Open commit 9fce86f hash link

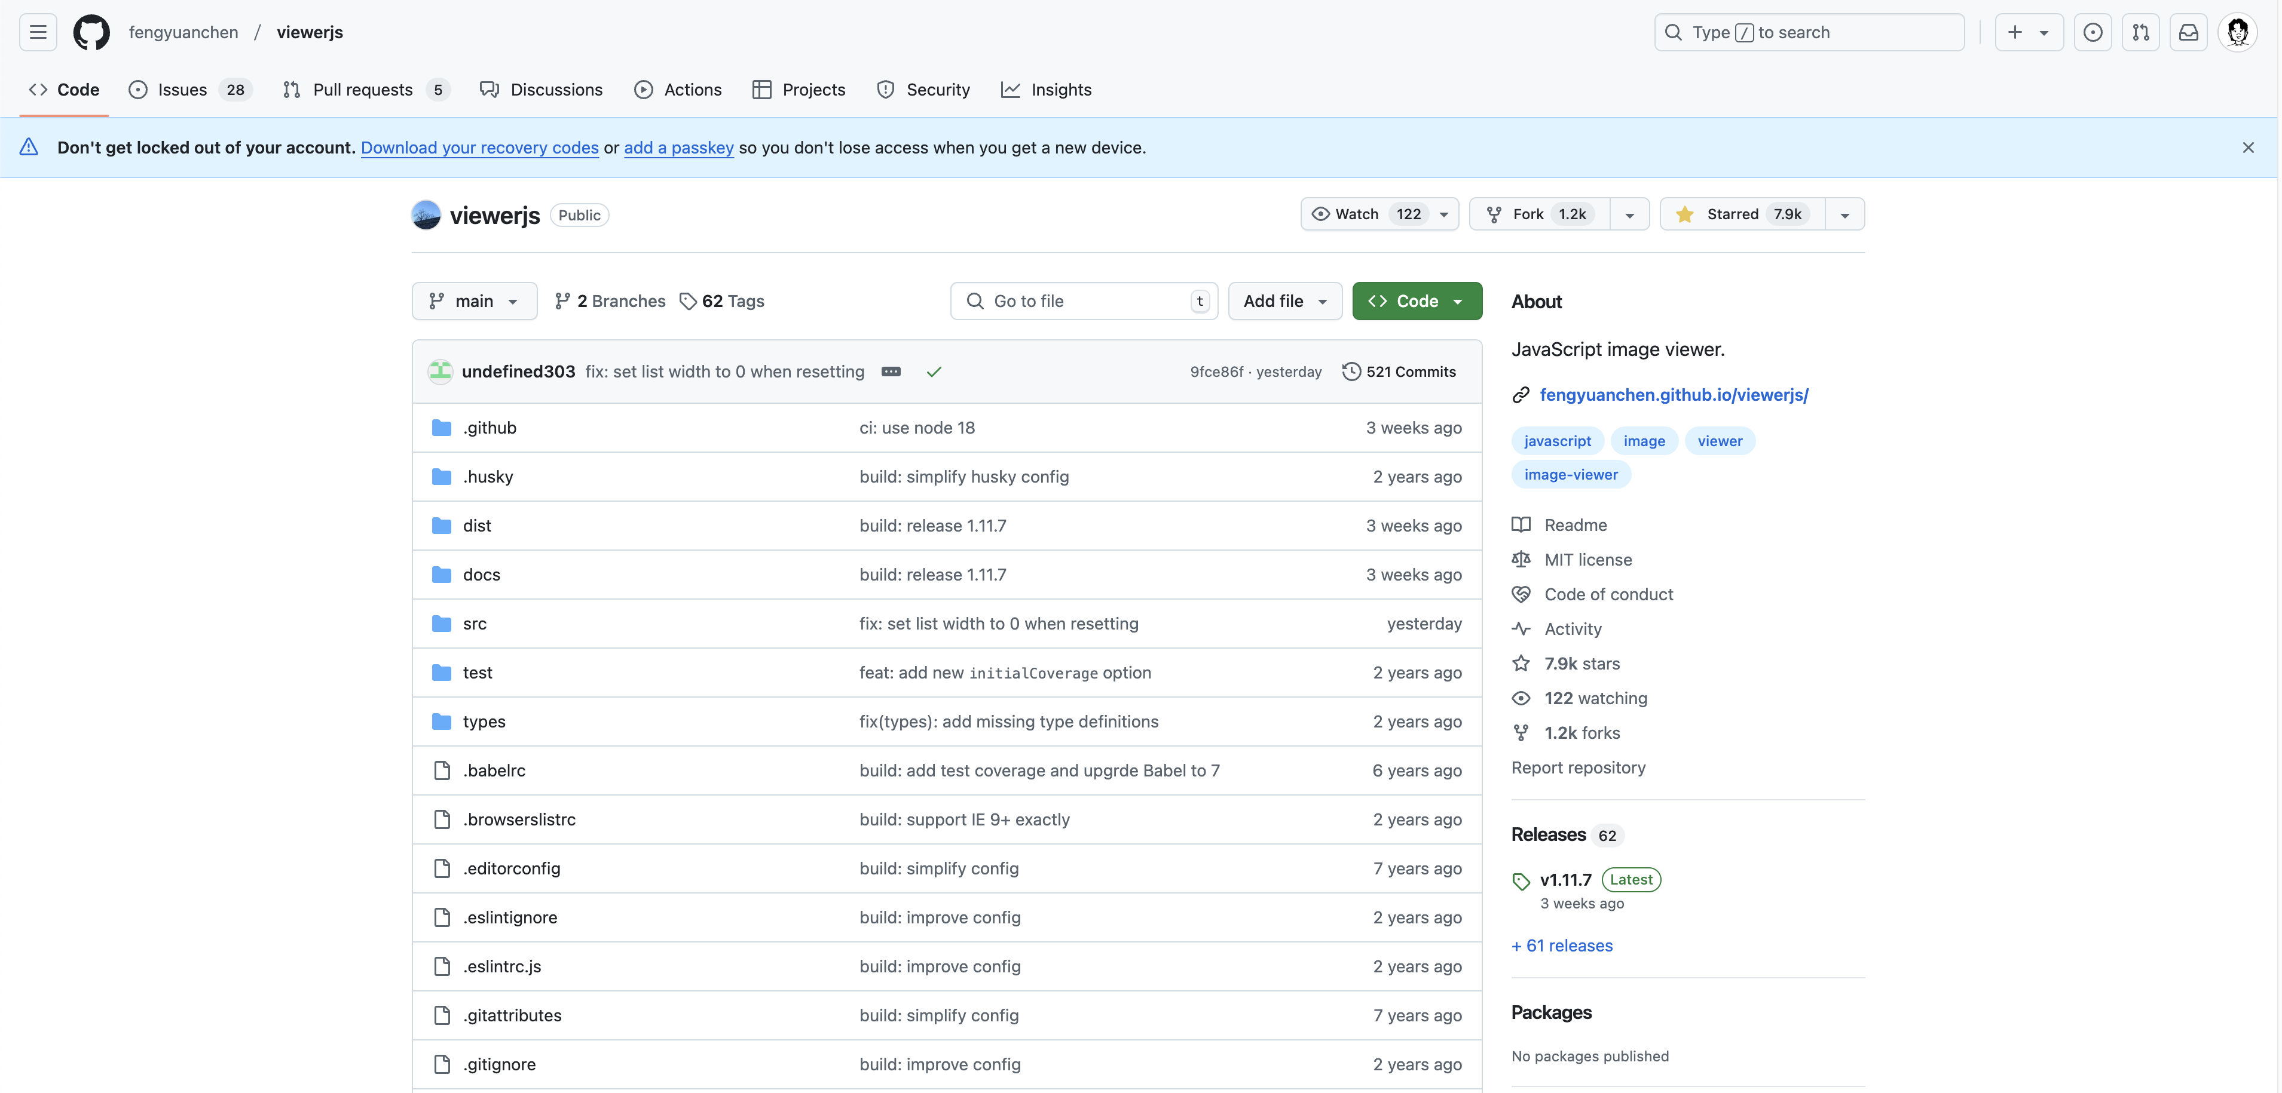(x=1216, y=372)
